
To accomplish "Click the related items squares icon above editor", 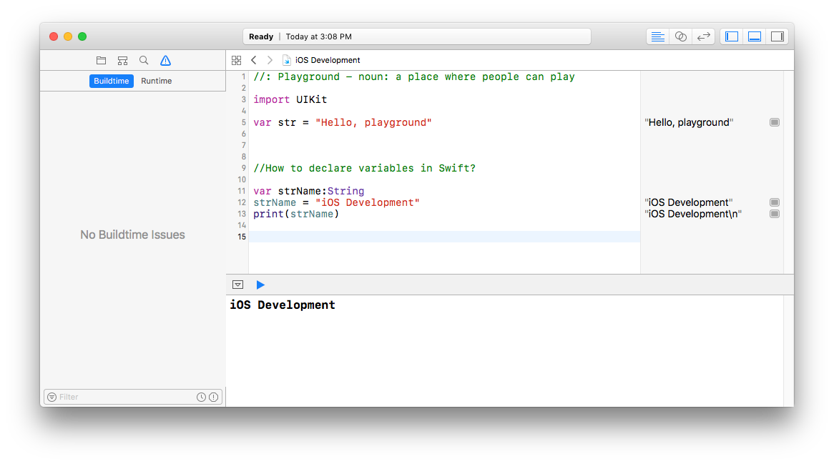I will point(237,60).
